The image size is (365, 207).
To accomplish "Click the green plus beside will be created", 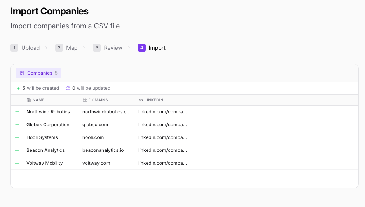I will pos(18,88).
